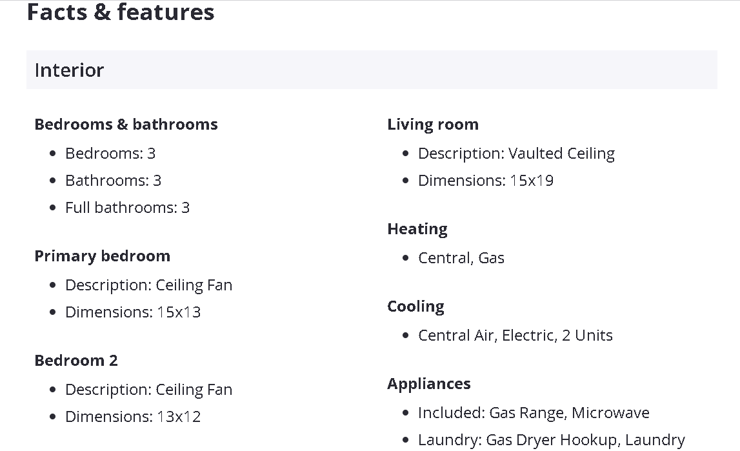This screenshot has width=740, height=451.
Task: Click the 'Bathrooms: 3' list item
Action: [113, 181]
